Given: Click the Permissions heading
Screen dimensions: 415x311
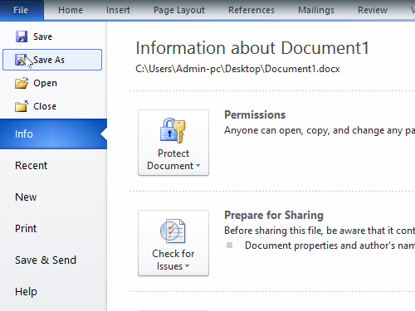Looking at the screenshot, I should click(x=255, y=114).
